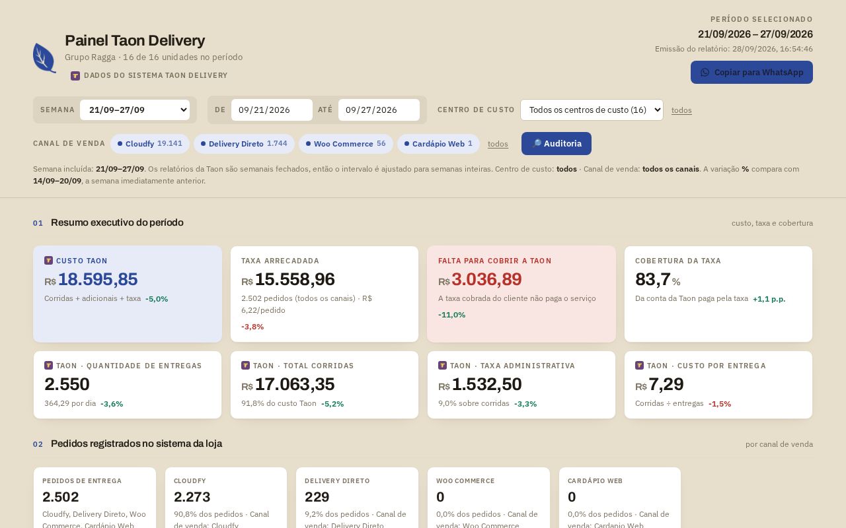Toggle the Delivery Direto channel chip
The image size is (846, 528).
244,144
